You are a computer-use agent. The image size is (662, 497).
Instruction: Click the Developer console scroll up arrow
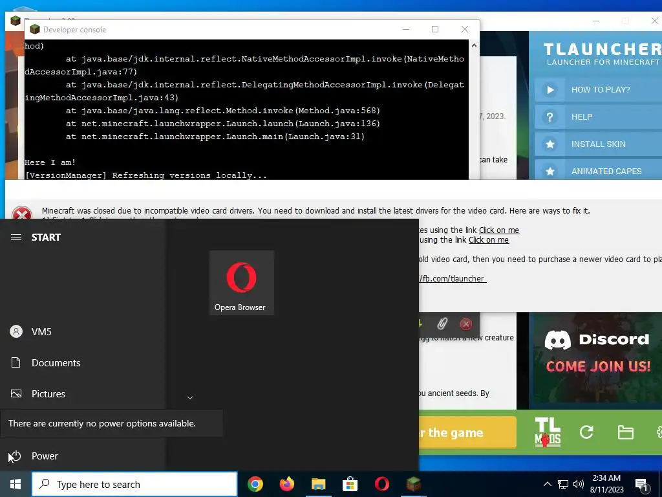pos(474,45)
